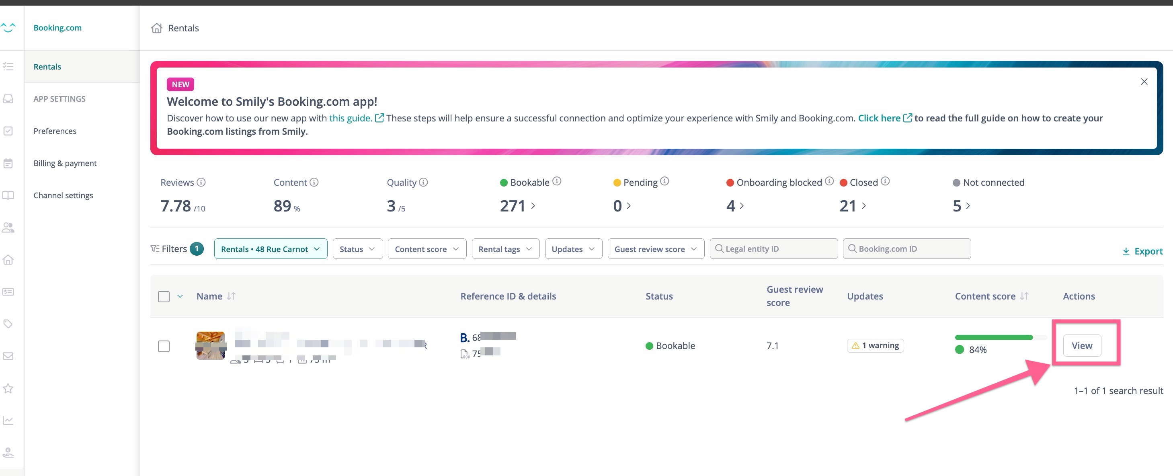Screen dimensions: 1173x476
Task: Tick the select-all checkbox in table header
Action: 164,297
